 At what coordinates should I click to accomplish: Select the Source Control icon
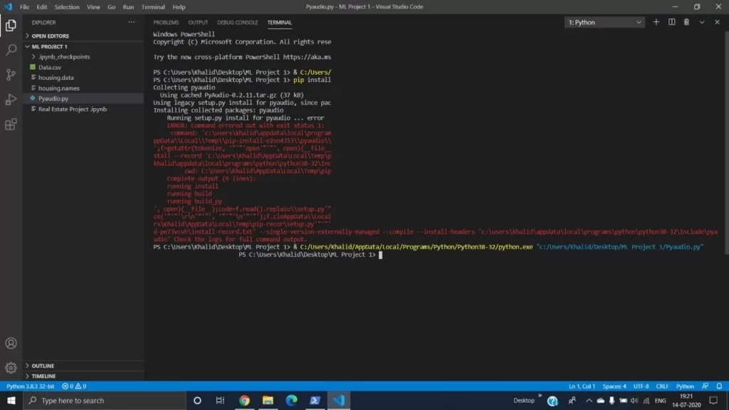tap(10, 75)
